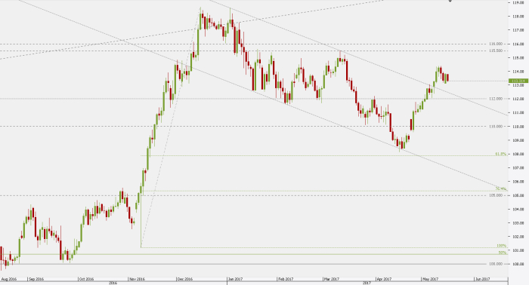
Task: Click the 115.500 horizontal line label
Action: 496,51
